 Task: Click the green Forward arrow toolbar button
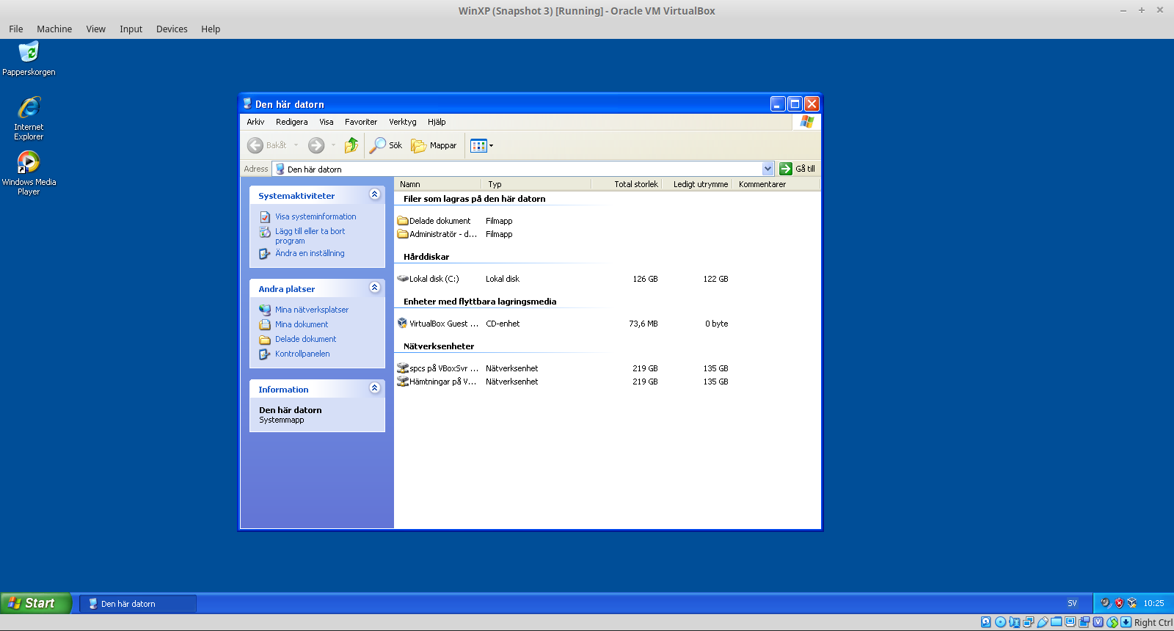(316, 145)
